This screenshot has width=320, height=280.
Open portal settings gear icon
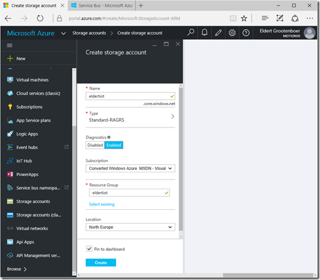click(232, 33)
